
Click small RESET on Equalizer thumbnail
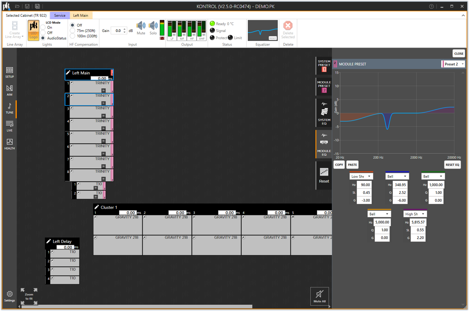tap(273, 38)
